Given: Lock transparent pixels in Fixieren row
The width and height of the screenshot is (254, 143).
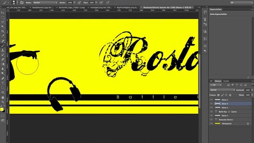Looking at the screenshot, I should (218, 95).
